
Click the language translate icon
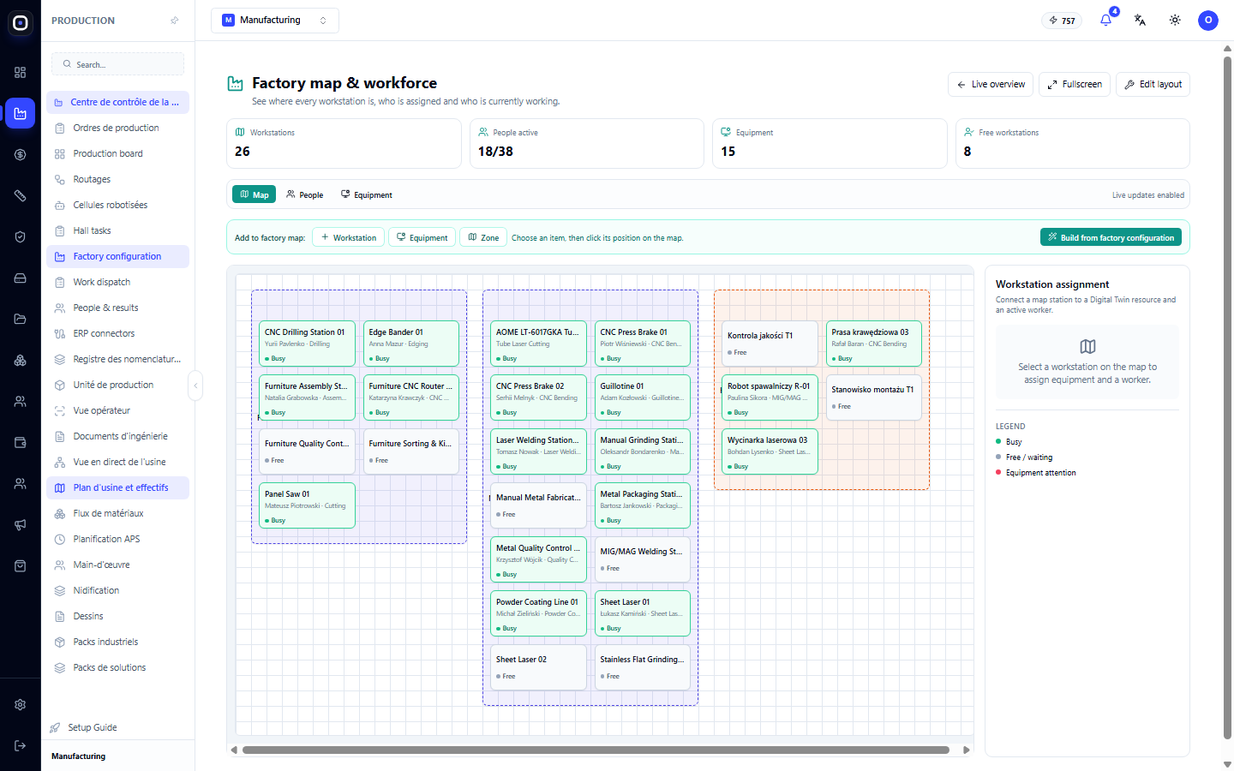[x=1140, y=20]
